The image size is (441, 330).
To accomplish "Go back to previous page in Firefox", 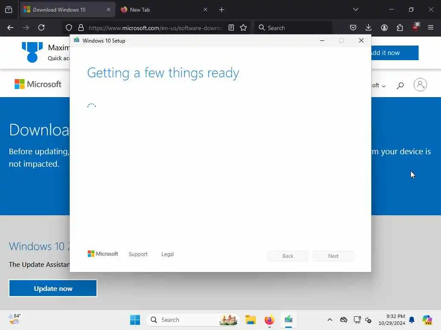I will click(10, 27).
